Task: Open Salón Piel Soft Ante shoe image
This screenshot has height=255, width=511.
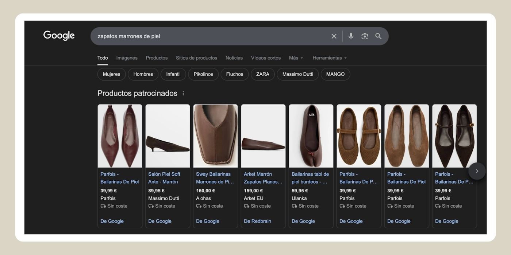Action: pyautogui.click(x=168, y=136)
